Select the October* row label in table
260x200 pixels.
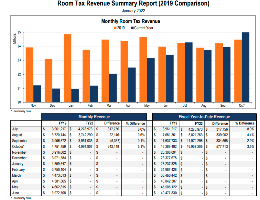(x=19, y=147)
